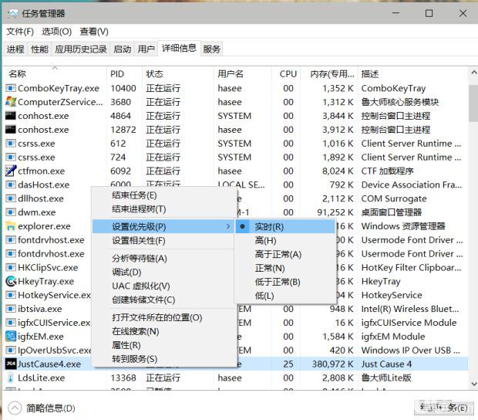Screen dimensions: 478x420
Task: Choose Above normal 高于正常(A) priority
Action: [285, 254]
